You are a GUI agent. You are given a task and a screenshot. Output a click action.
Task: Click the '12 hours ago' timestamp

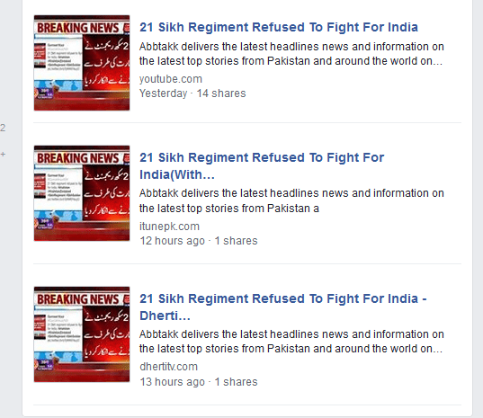coord(172,241)
